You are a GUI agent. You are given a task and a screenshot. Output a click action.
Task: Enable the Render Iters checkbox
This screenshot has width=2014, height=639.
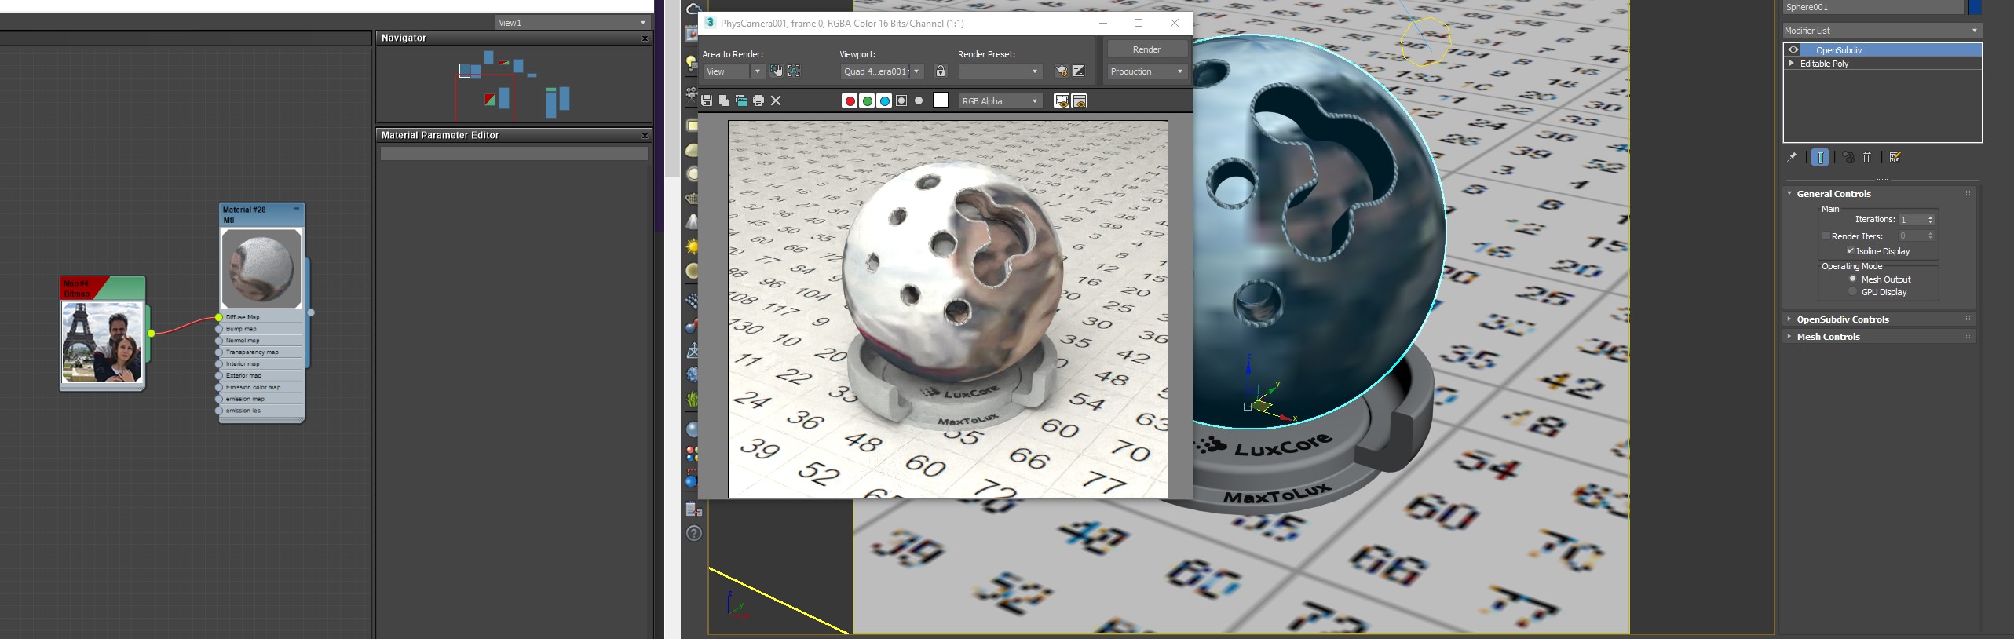pyautogui.click(x=1826, y=236)
